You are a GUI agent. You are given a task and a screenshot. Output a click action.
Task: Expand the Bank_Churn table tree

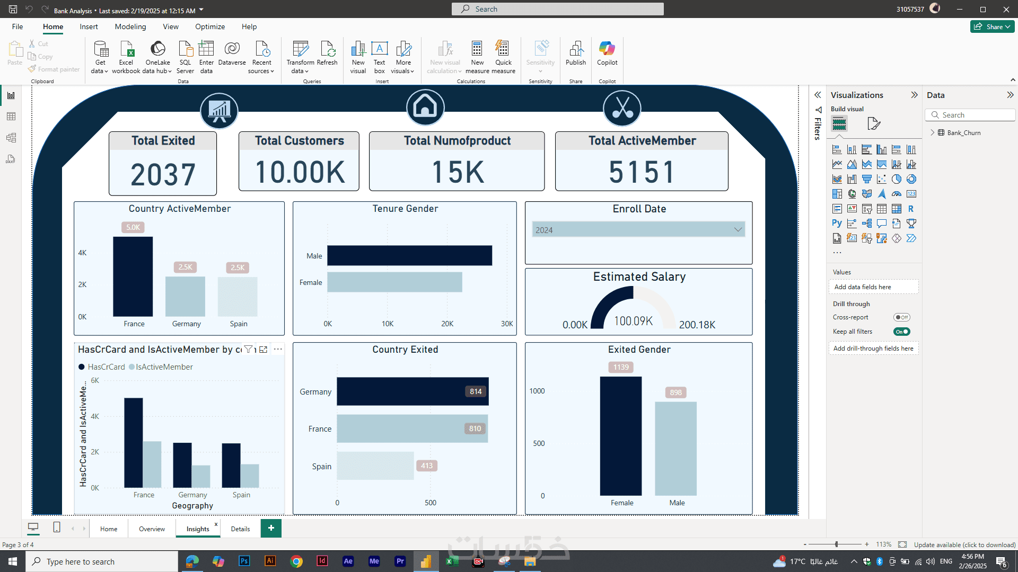933,133
